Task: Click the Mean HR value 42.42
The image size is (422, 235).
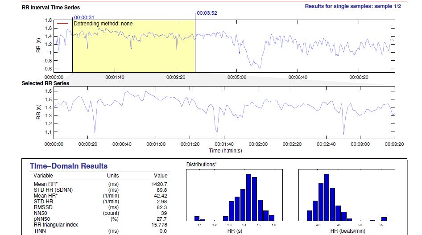Action: click(x=161, y=196)
